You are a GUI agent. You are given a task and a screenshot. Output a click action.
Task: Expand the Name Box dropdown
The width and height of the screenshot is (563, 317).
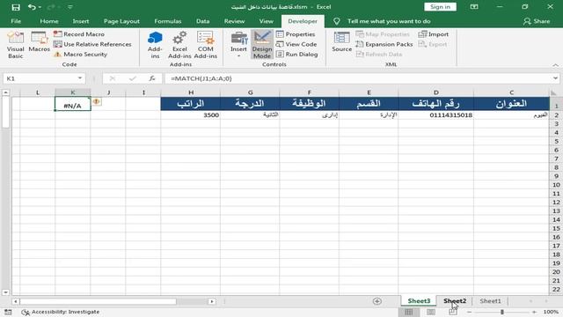(x=80, y=78)
